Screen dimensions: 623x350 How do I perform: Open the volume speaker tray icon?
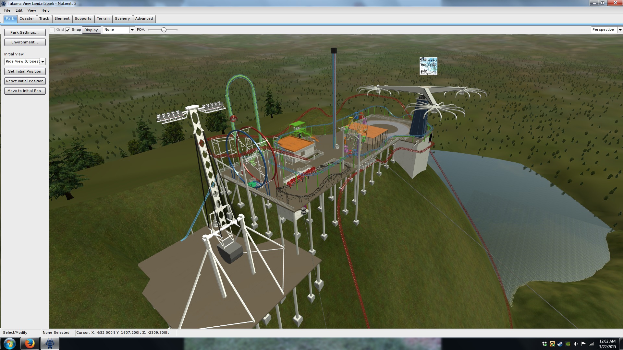point(576,344)
